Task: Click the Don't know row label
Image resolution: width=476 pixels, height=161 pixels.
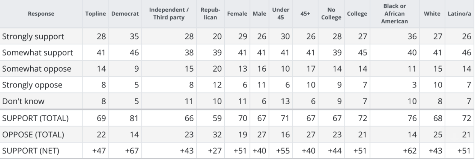Action: 23,101
